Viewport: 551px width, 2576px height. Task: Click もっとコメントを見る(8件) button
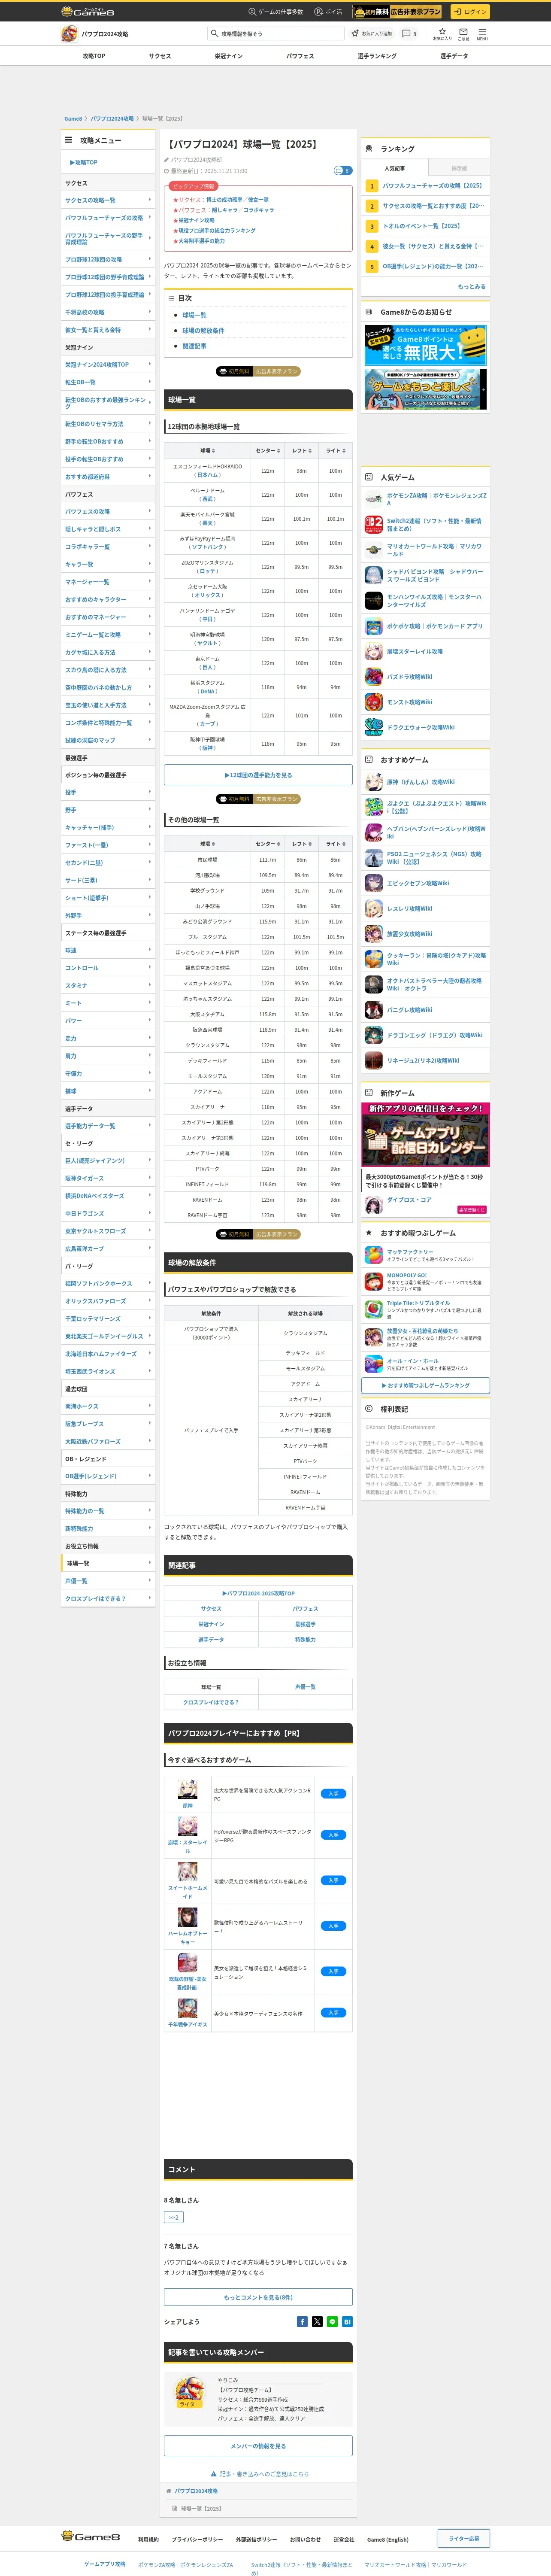click(258, 2297)
